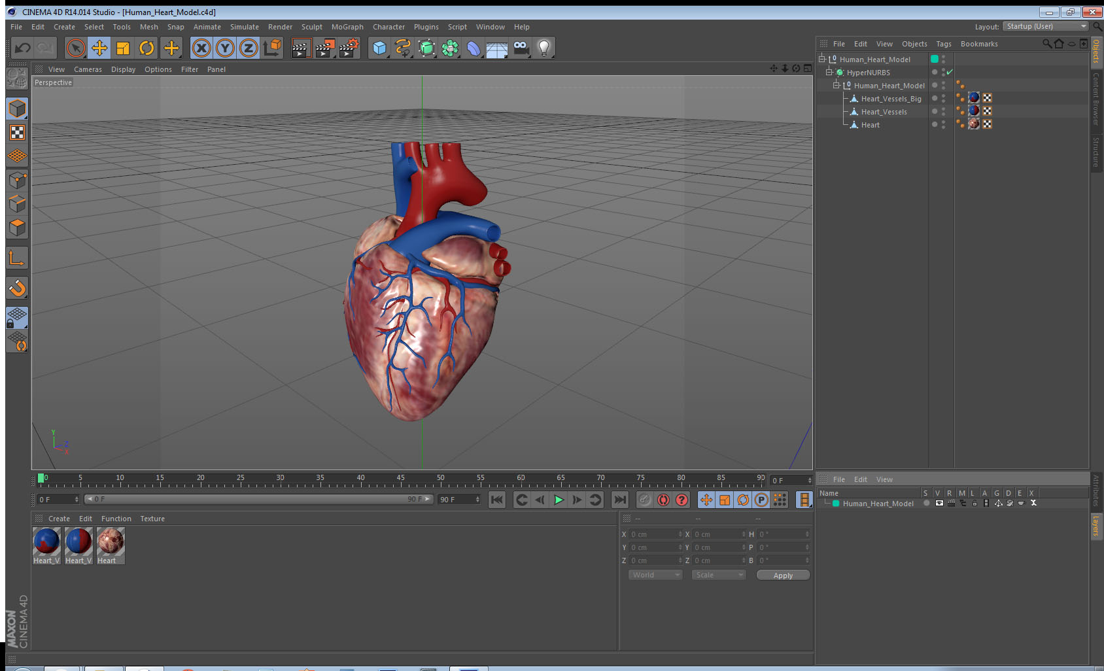Go to start of animation
Viewport: 1104px width, 671px height.
[x=497, y=500]
